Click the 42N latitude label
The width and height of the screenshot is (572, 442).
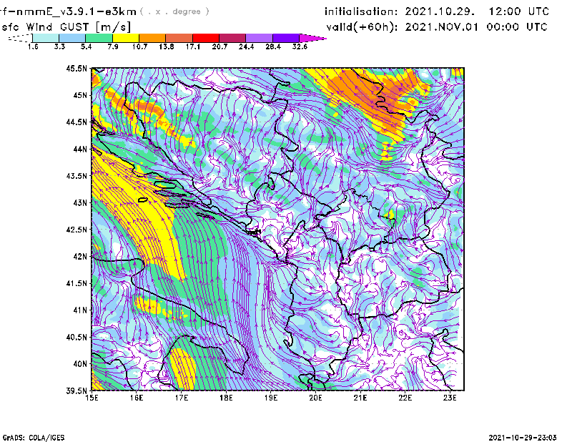[80, 257]
